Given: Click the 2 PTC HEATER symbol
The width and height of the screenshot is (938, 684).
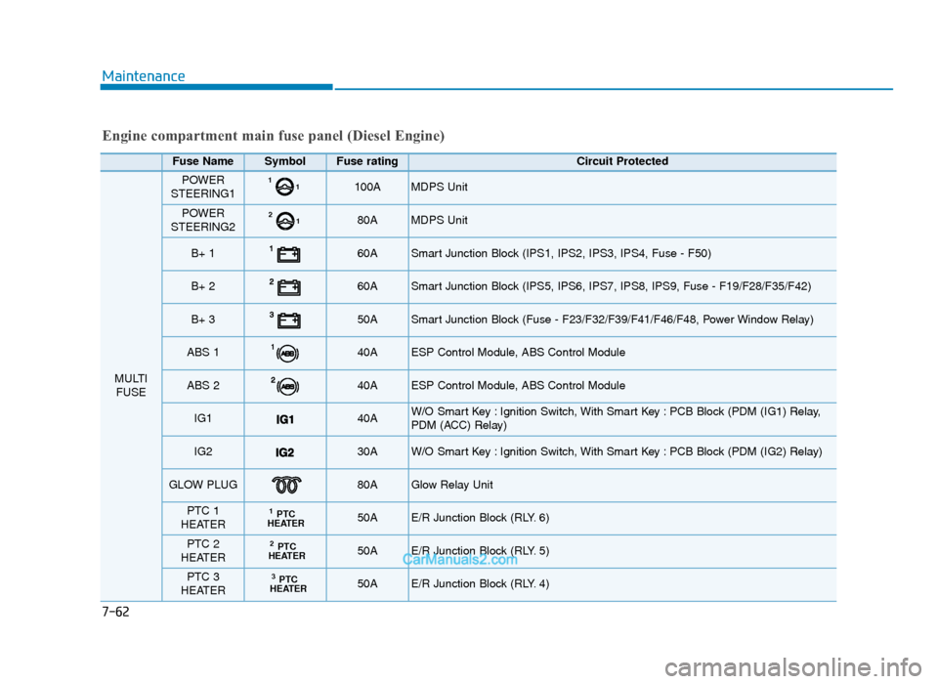Looking at the screenshot, I should 286,550.
